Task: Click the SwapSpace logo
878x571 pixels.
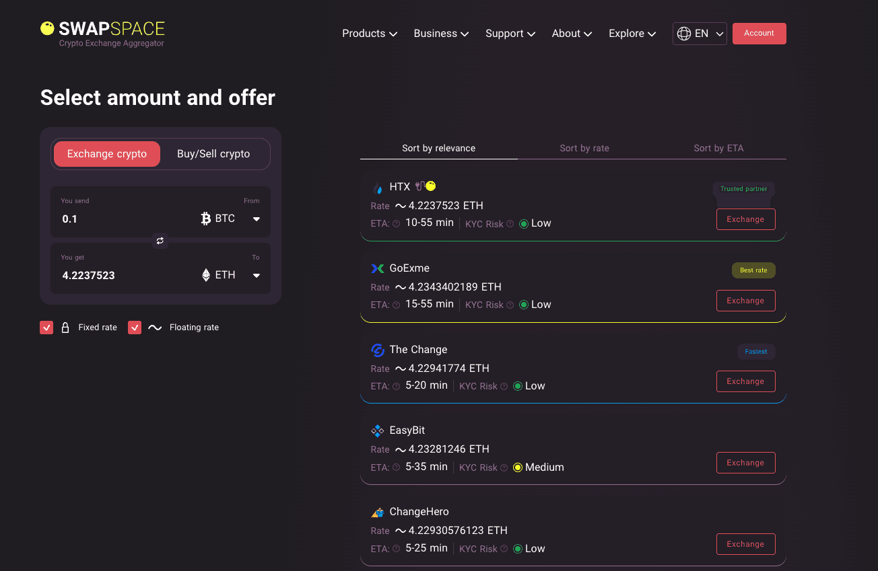Action: pyautogui.click(x=102, y=34)
